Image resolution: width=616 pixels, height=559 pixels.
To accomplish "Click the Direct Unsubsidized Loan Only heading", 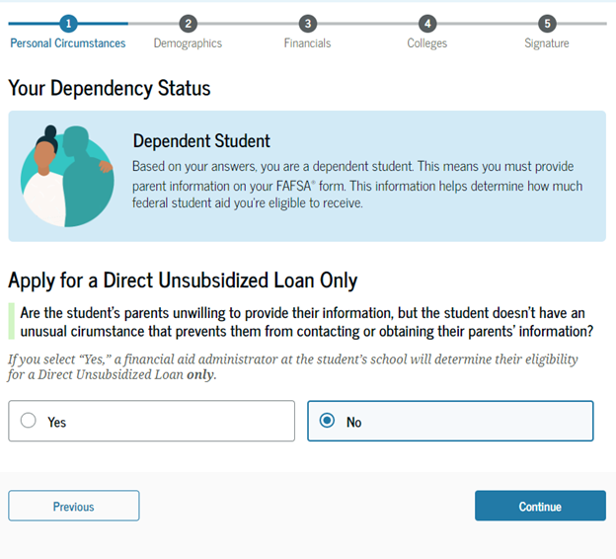I will click(183, 280).
